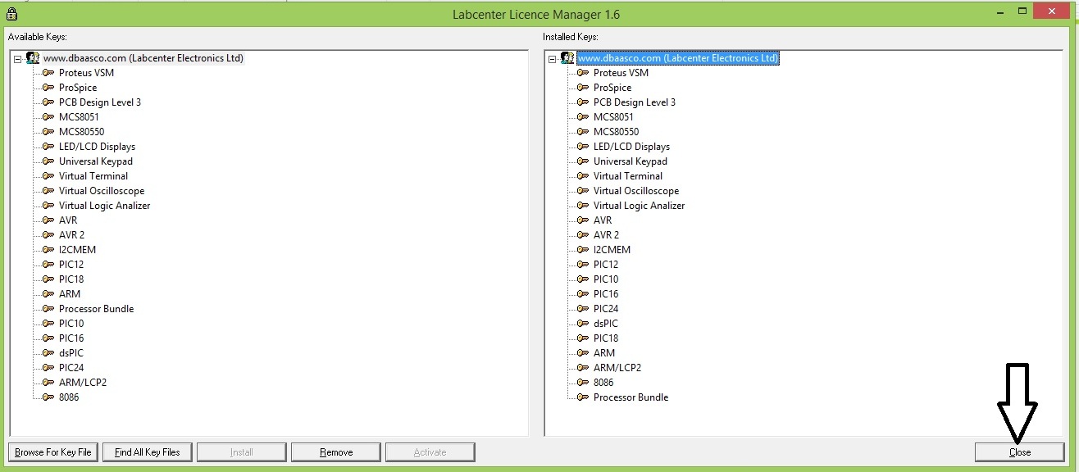Select LED/LCD Displays in Available Keys
The image size is (1079, 472).
tap(97, 147)
